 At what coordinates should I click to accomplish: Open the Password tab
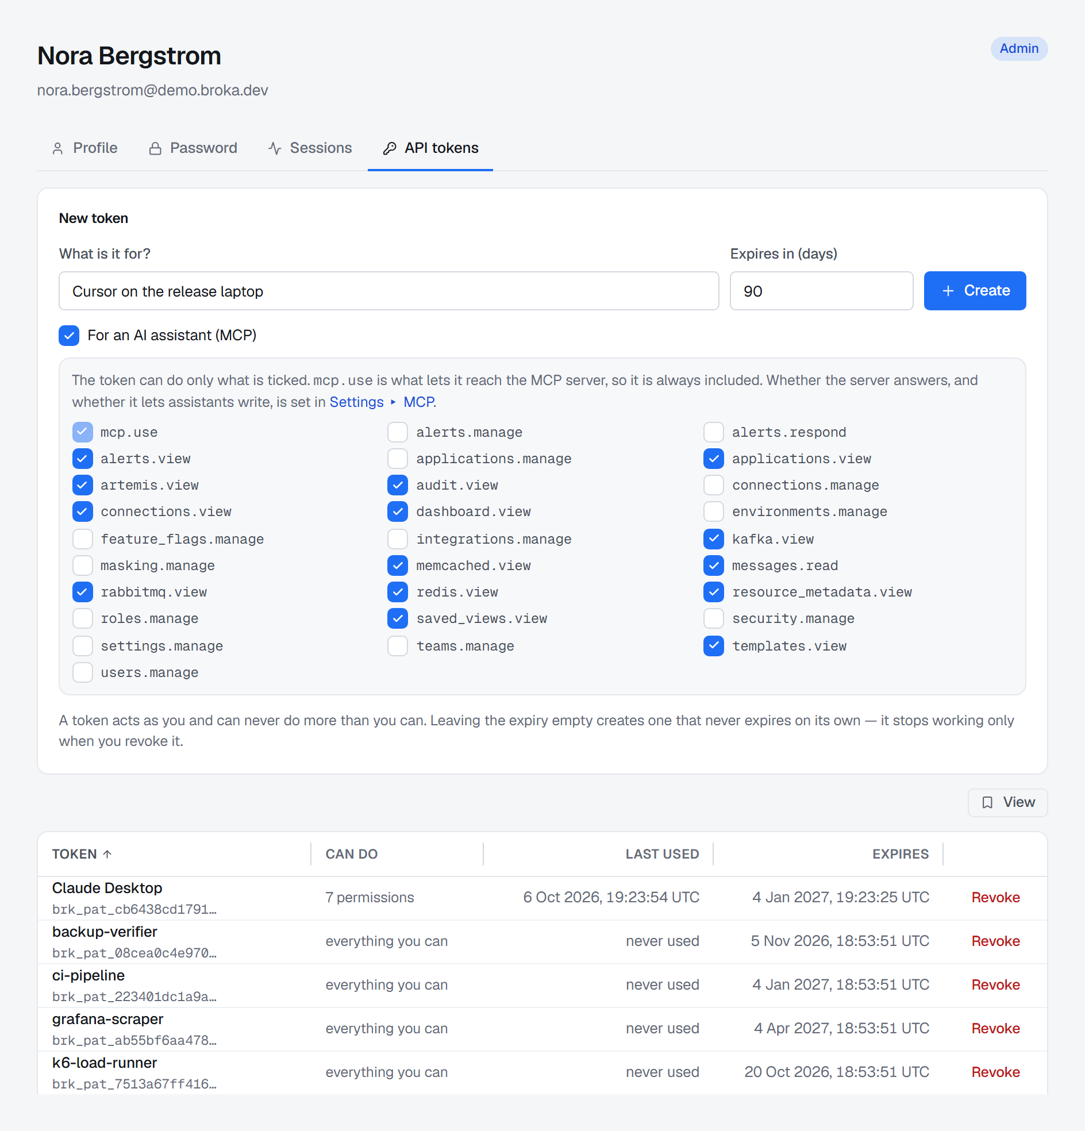[x=193, y=148]
